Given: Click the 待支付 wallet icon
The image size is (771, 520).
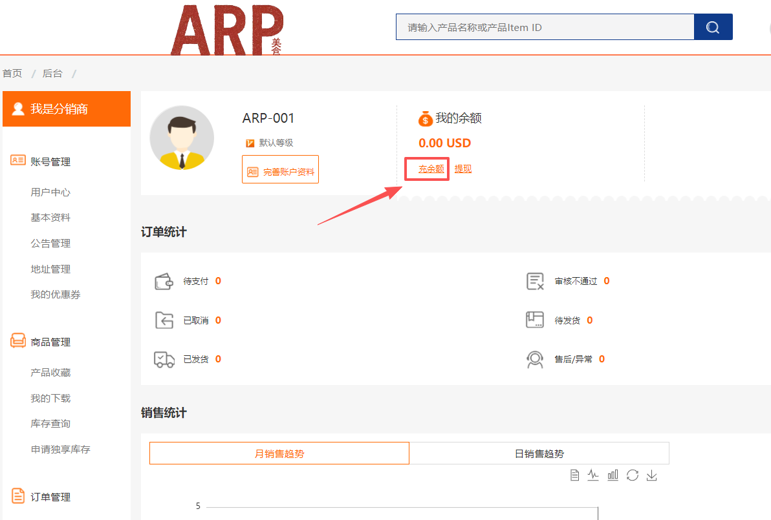Looking at the screenshot, I should (164, 282).
